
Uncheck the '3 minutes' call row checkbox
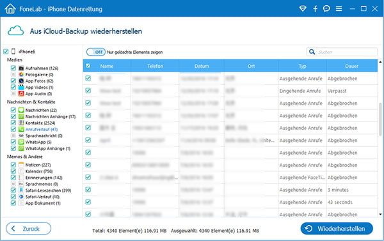click(x=88, y=189)
